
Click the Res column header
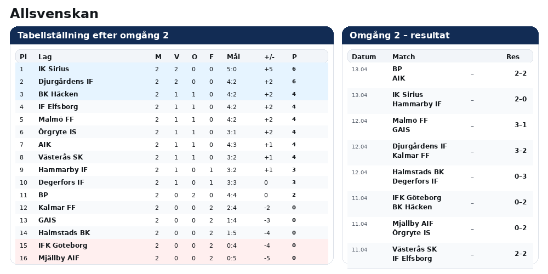tap(513, 57)
